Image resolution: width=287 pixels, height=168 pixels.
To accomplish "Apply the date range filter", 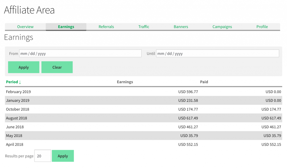I will (24, 67).
